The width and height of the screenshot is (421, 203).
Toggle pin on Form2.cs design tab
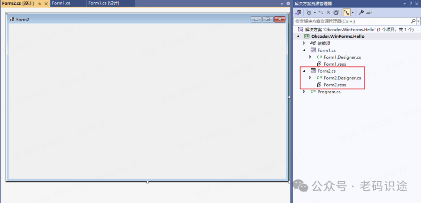pos(39,3)
